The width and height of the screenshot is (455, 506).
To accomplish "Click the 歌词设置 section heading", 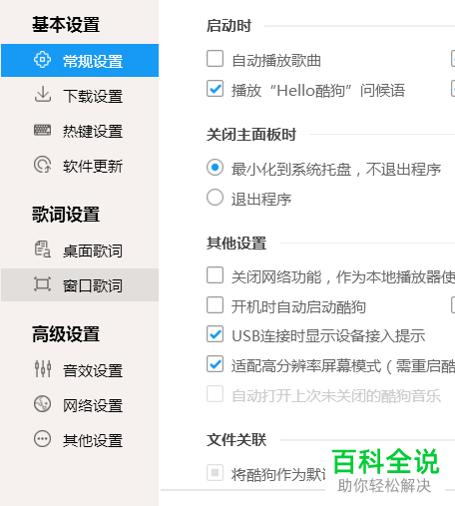I will [66, 214].
